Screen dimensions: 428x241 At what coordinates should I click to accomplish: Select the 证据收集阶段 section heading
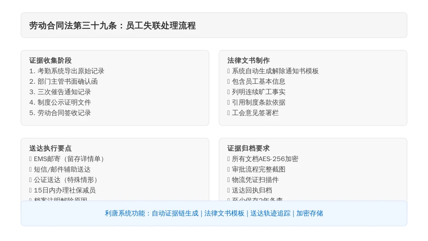[51, 60]
